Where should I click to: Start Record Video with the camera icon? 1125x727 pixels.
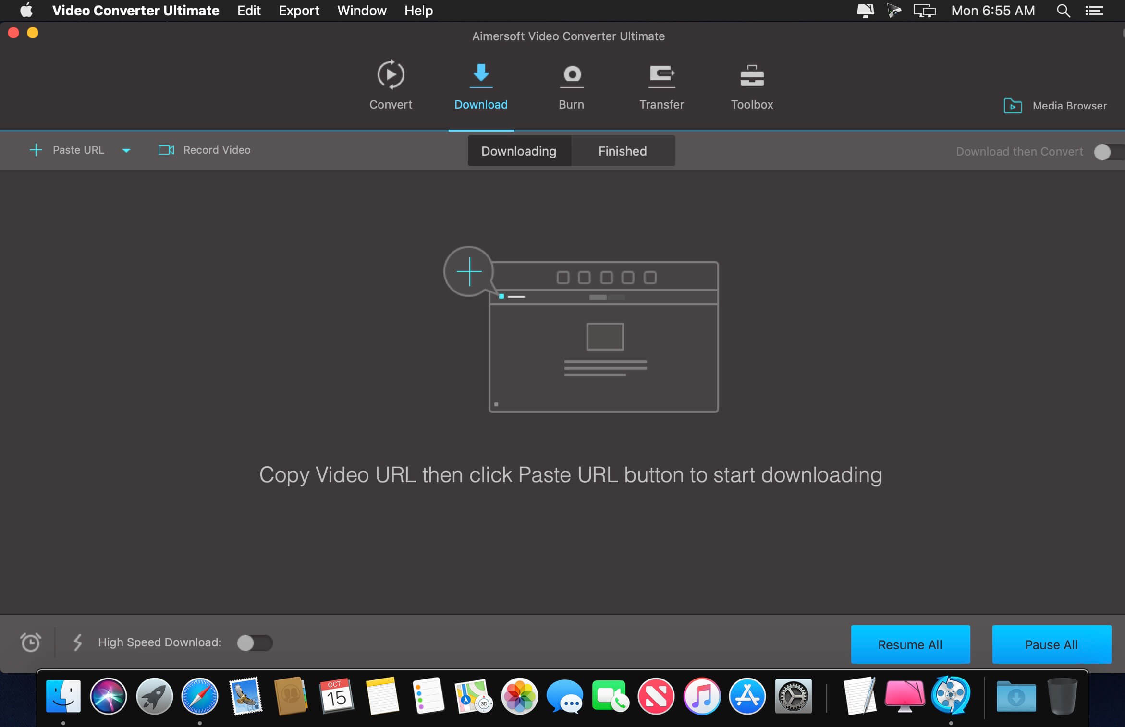[165, 150]
